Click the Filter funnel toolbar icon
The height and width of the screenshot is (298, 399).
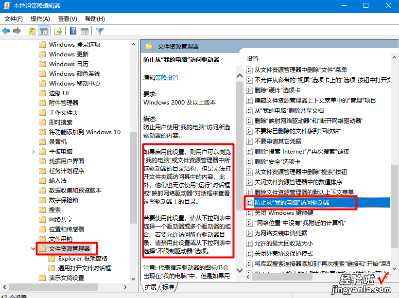tap(100, 31)
